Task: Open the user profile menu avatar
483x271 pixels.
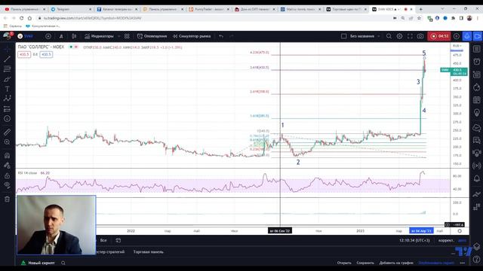Action: point(7,36)
